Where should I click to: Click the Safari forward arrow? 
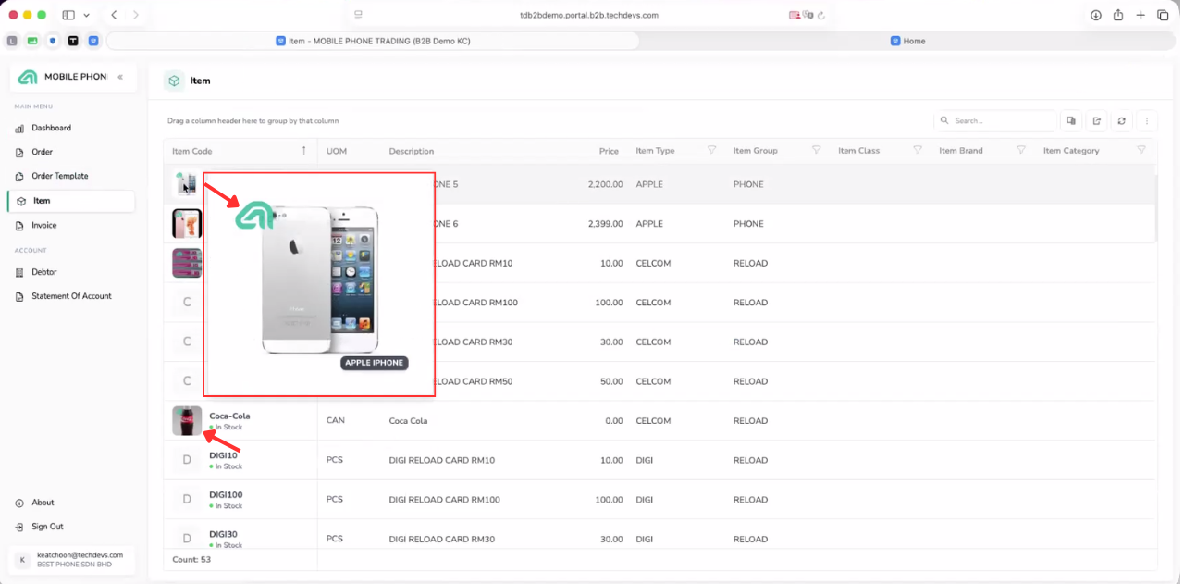tap(136, 15)
